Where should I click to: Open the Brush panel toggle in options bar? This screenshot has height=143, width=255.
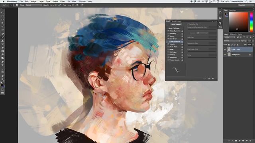[17, 5]
